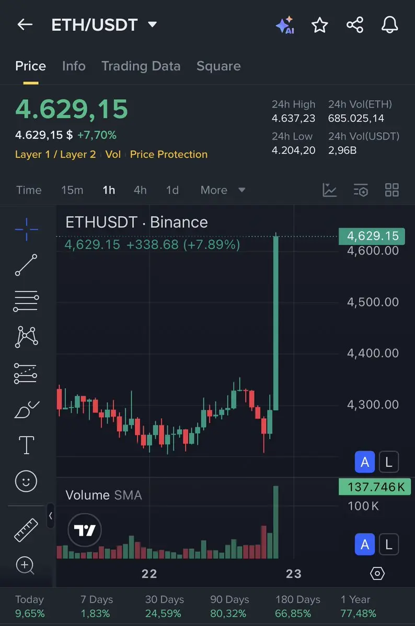Open the Price Protection tag
Screen dimensions: 415x626
(x=169, y=155)
